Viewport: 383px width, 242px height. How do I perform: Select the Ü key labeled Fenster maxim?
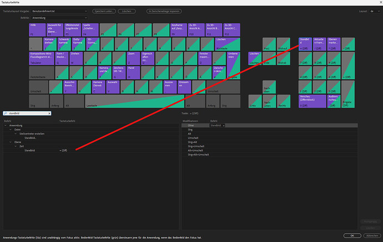(205, 59)
